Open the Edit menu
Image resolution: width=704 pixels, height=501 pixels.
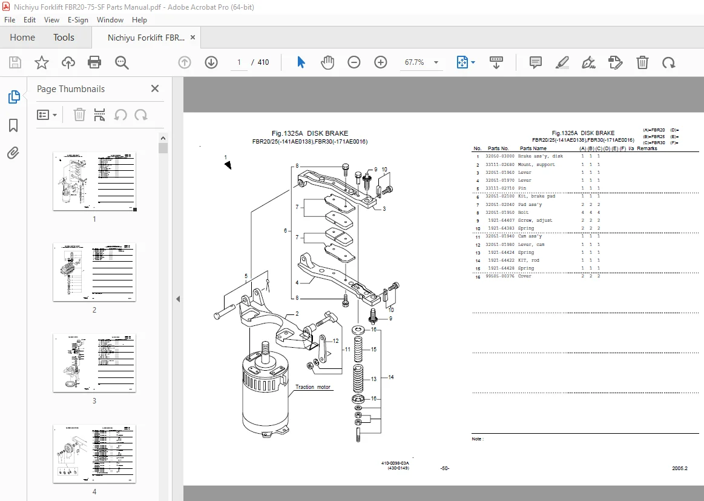click(30, 20)
